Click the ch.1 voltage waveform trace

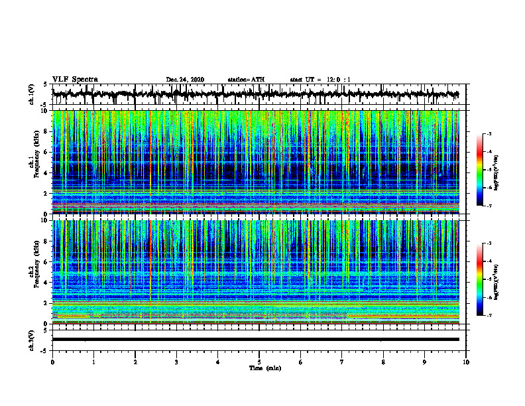[255, 94]
